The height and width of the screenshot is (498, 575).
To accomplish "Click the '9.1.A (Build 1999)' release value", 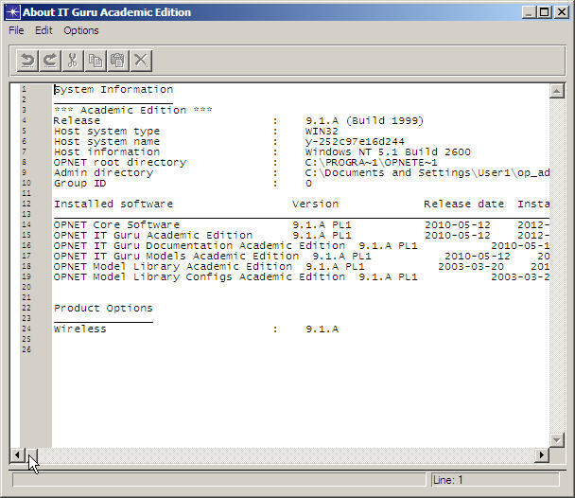I will point(365,120).
